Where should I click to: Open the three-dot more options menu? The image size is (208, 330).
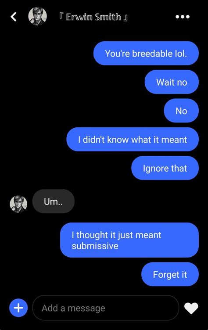pos(183,17)
